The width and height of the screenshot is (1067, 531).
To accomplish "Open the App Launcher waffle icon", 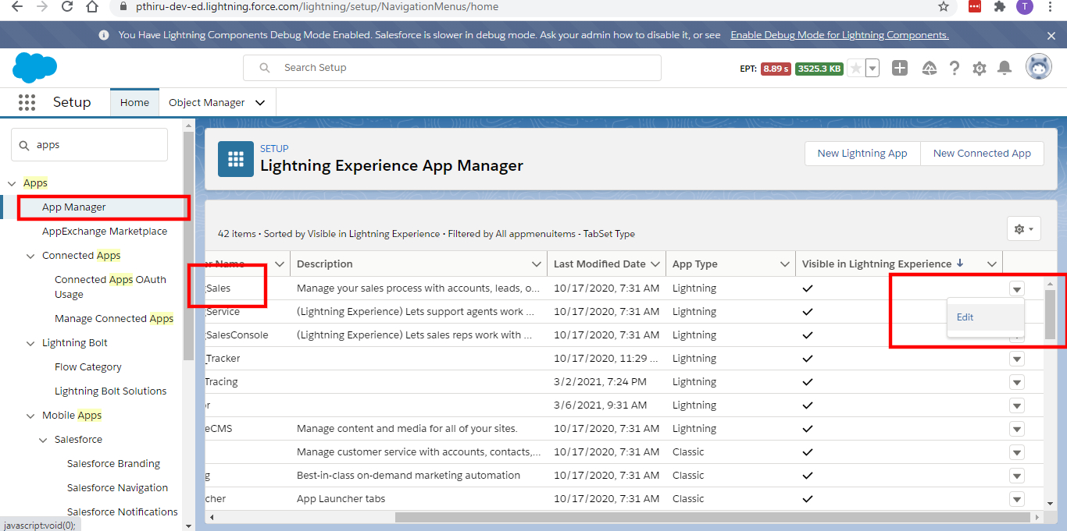I will (x=27, y=102).
